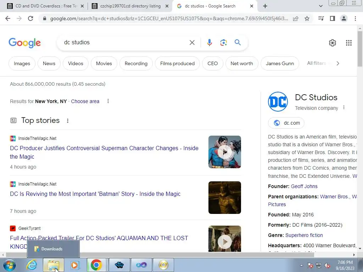Select the James Gunn chip
The height and width of the screenshot is (272, 363).
click(280, 63)
